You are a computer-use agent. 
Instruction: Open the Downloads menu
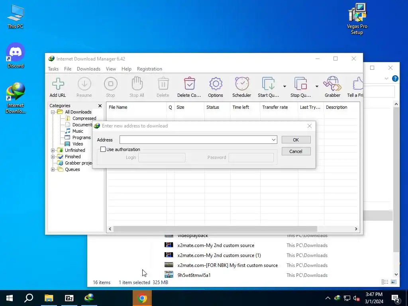88,69
